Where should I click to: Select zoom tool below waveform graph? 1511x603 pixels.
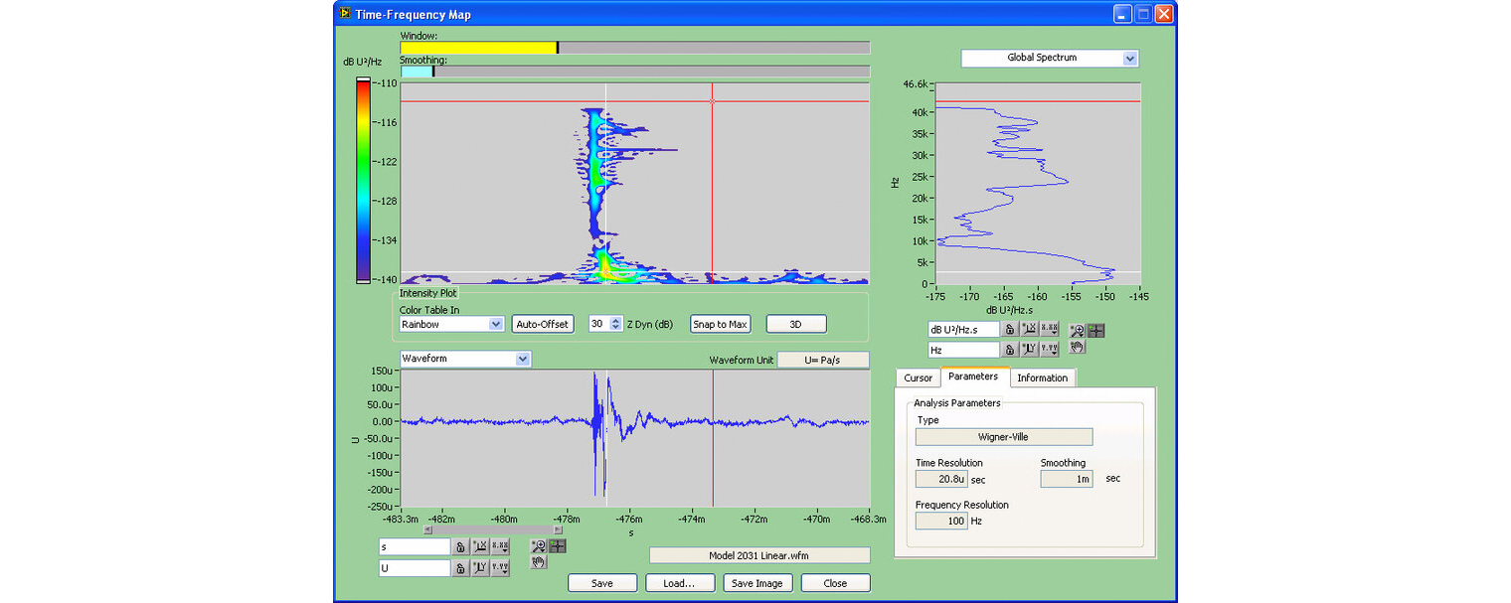[538, 545]
